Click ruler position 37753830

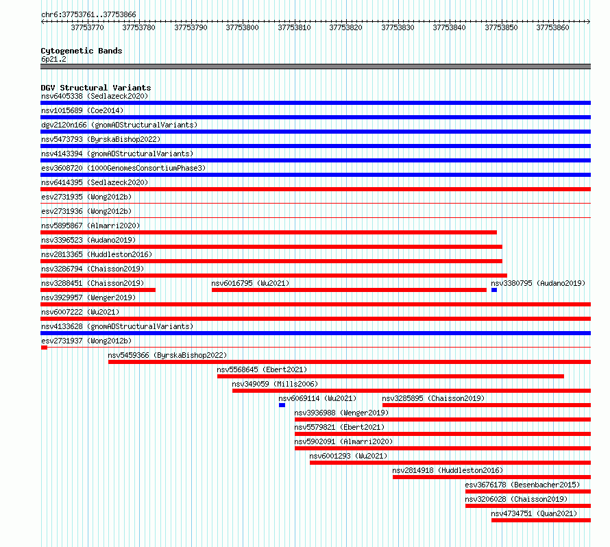(398, 27)
